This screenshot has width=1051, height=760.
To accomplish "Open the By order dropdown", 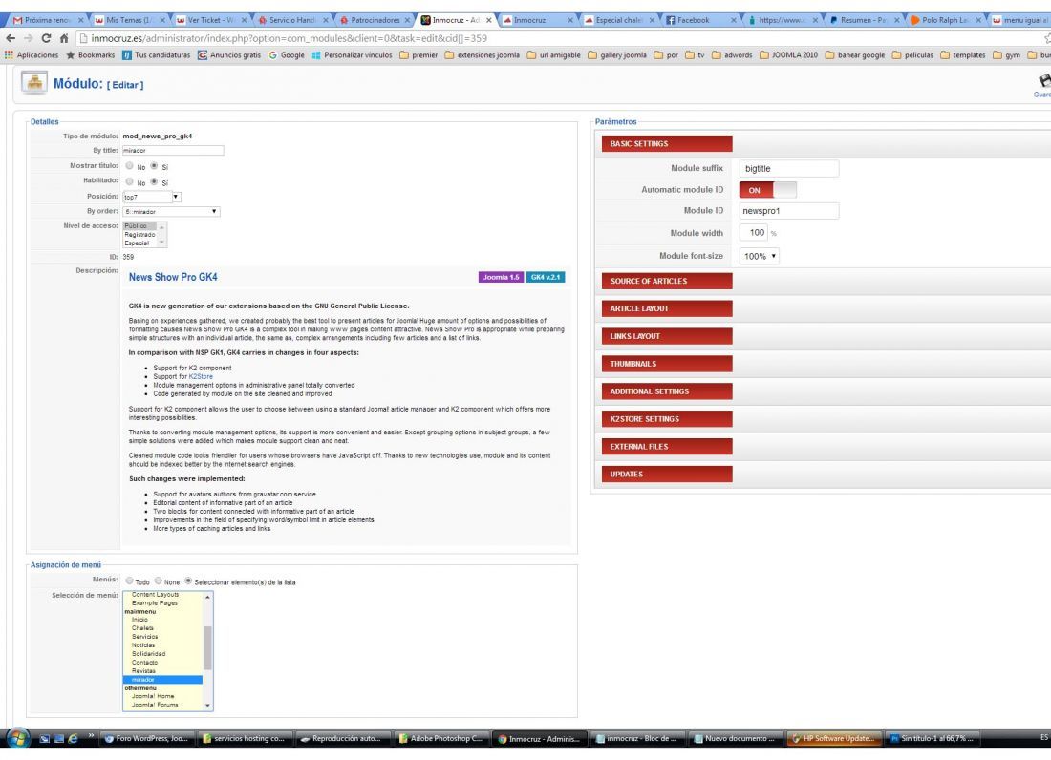I will [x=171, y=212].
